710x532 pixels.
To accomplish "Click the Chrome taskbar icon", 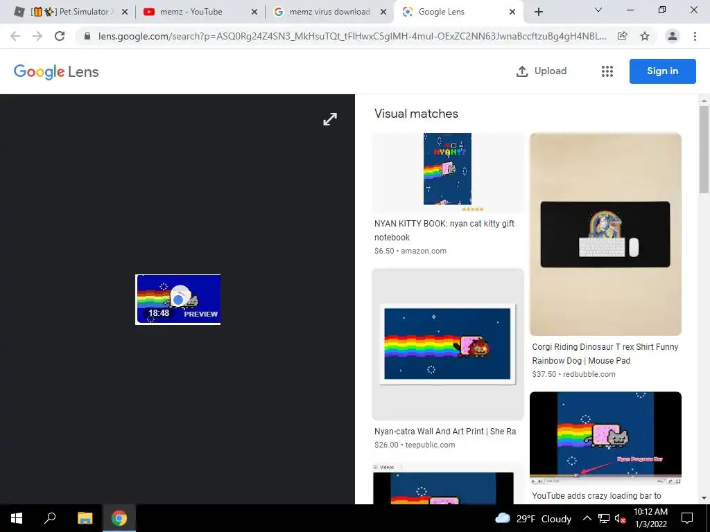I will click(x=119, y=518).
